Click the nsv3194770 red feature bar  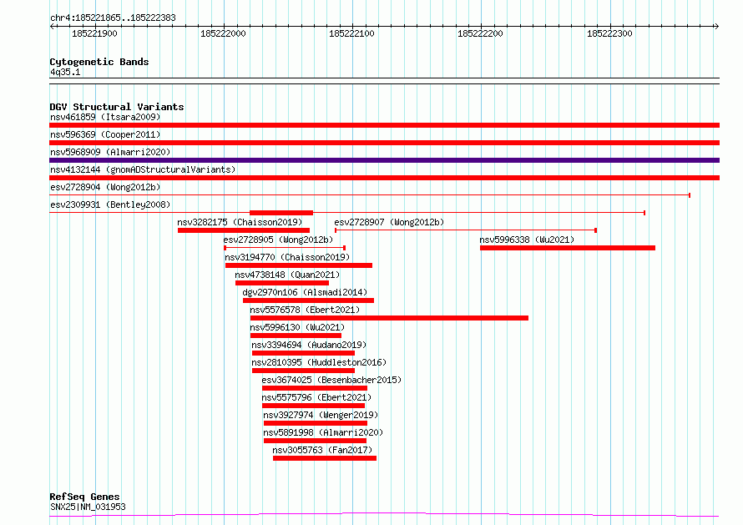click(x=299, y=265)
